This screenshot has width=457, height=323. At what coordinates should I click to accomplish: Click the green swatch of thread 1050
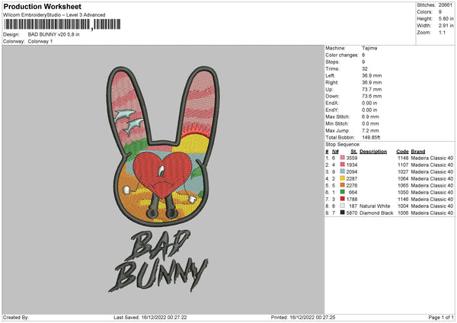(342, 192)
